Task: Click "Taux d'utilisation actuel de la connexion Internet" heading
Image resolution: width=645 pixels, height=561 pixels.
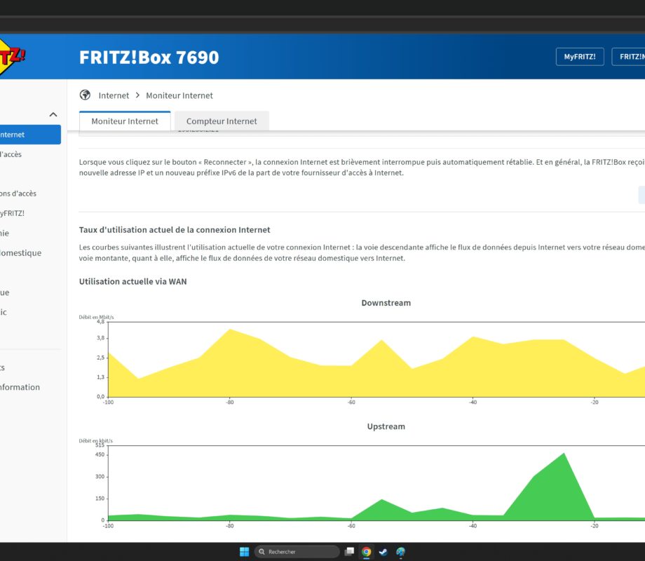Action: tap(175, 230)
